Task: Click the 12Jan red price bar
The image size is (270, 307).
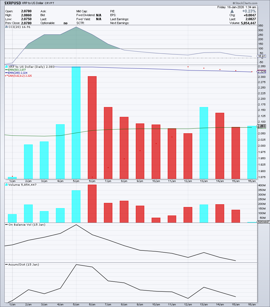Action: pyautogui.click(x=188, y=156)
